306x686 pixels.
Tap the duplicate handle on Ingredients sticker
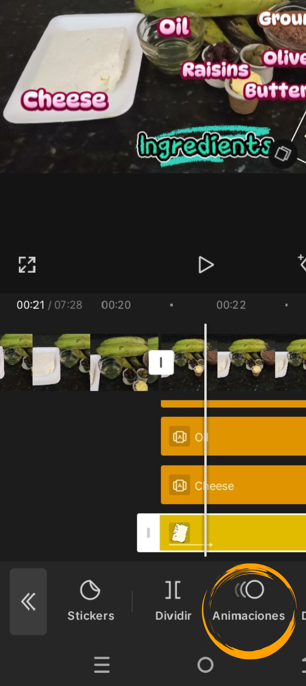click(283, 154)
